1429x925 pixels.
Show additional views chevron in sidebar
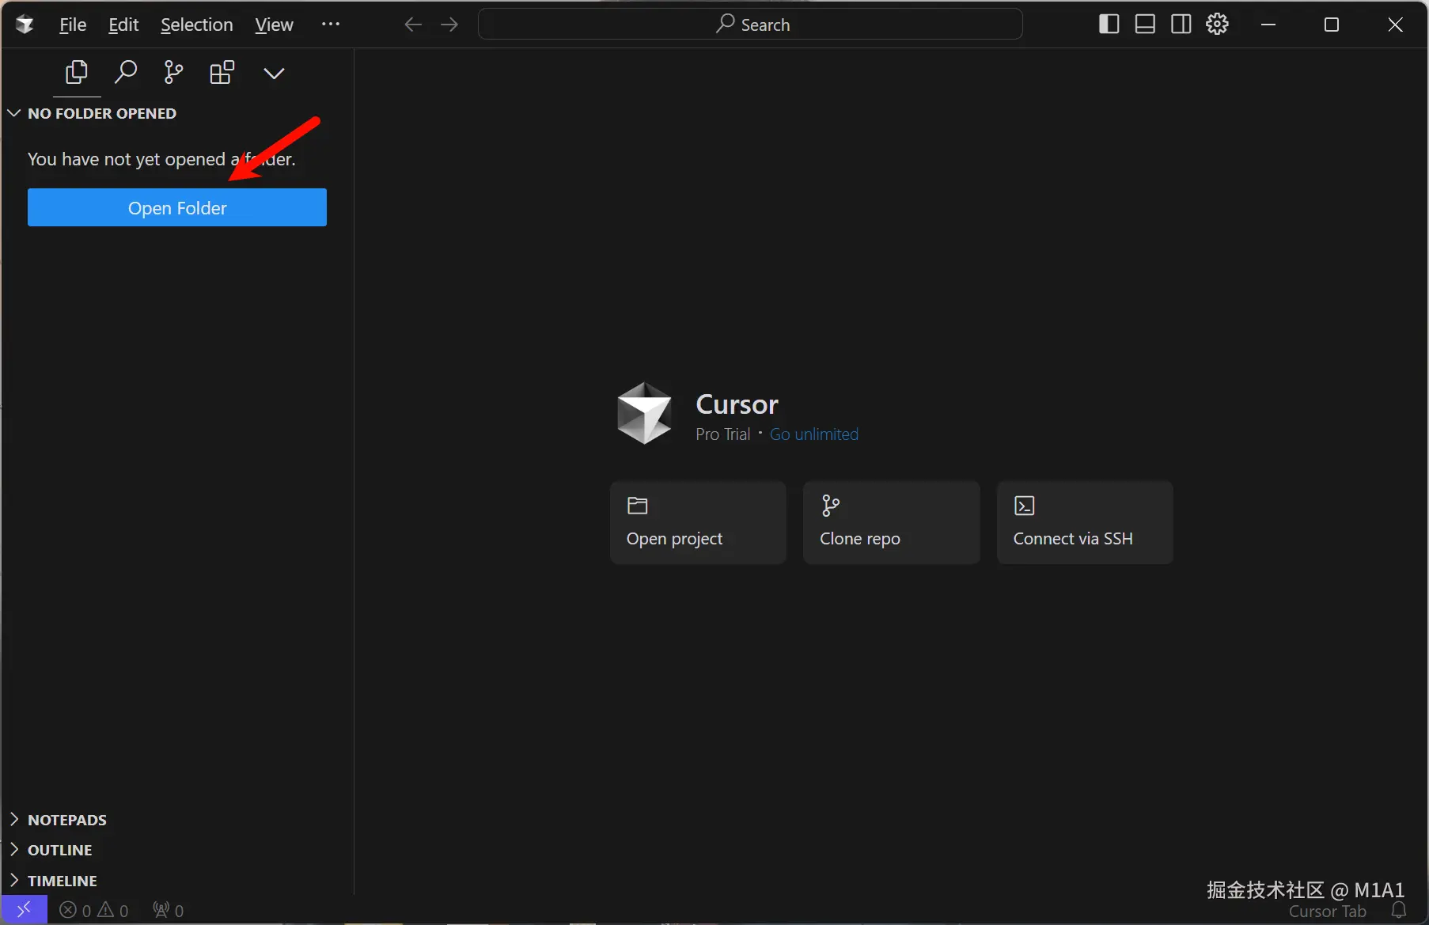pos(274,74)
